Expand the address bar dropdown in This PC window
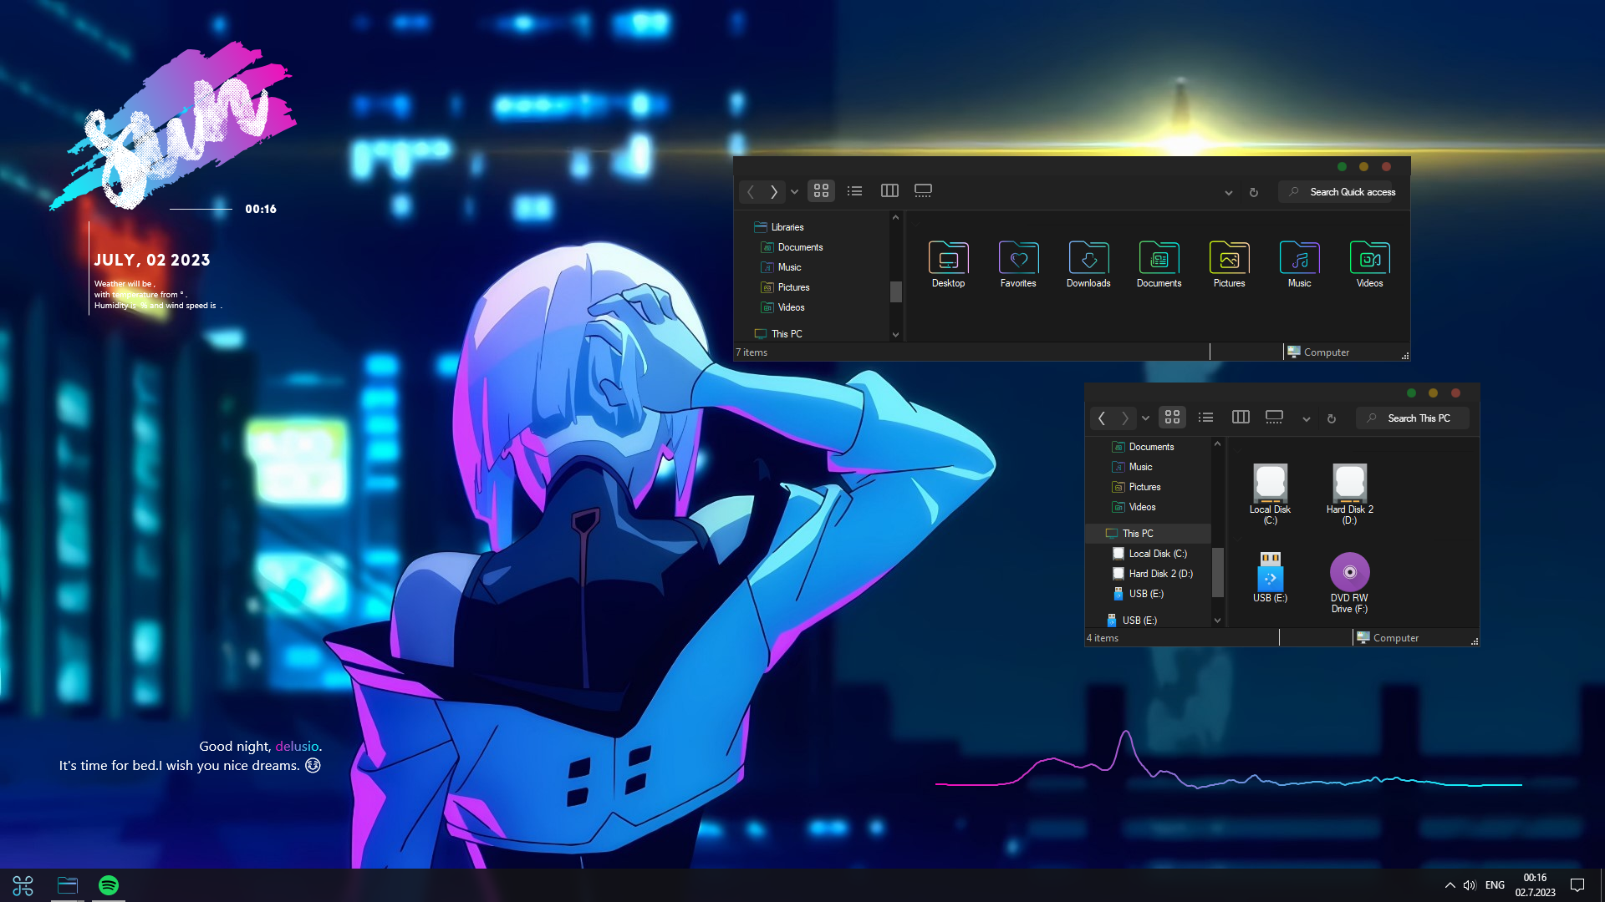 point(1306,418)
